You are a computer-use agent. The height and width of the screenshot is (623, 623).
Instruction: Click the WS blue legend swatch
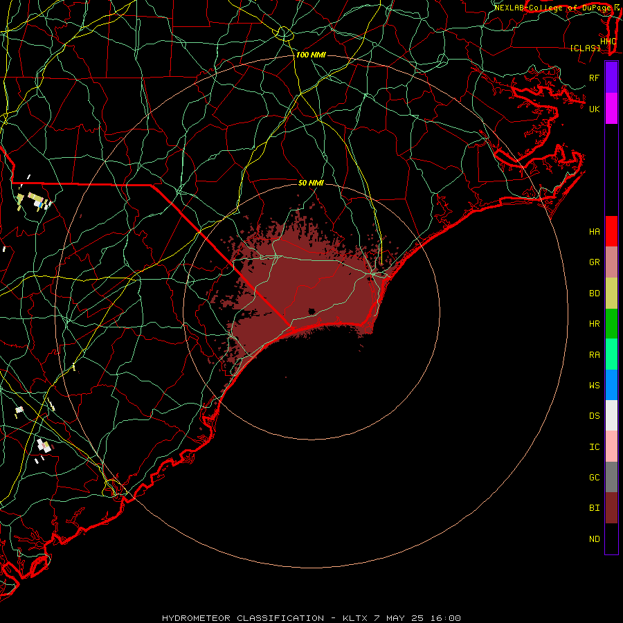coord(611,385)
